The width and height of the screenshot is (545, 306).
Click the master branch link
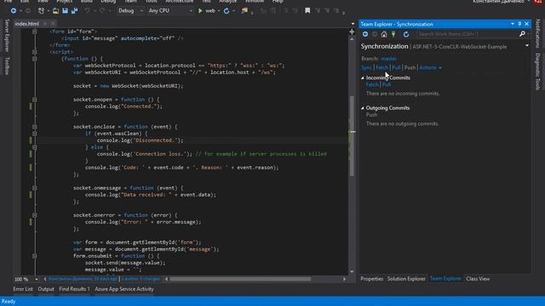pos(388,59)
